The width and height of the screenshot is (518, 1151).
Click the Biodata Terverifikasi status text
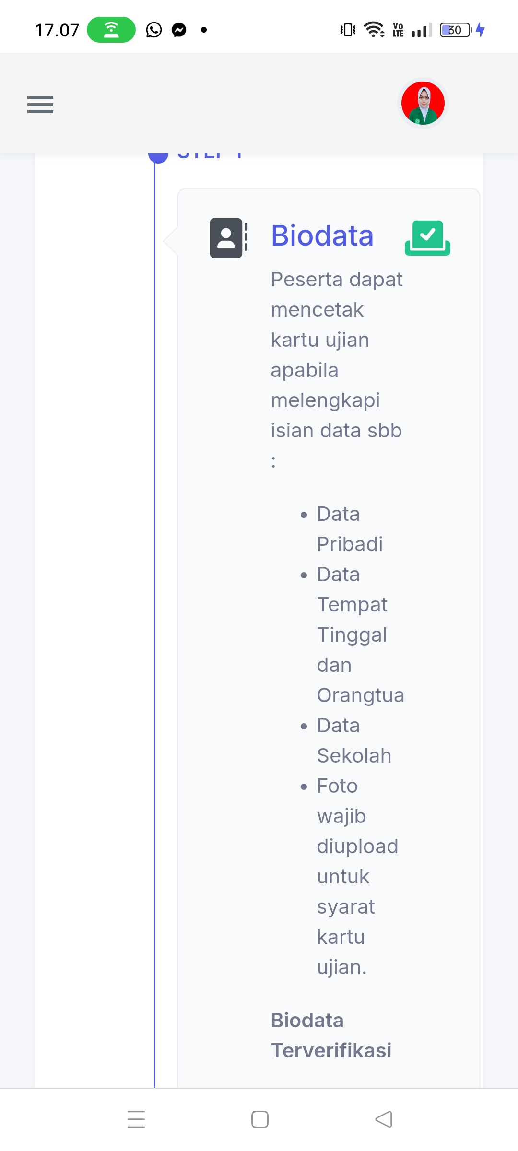pyautogui.click(x=331, y=1035)
